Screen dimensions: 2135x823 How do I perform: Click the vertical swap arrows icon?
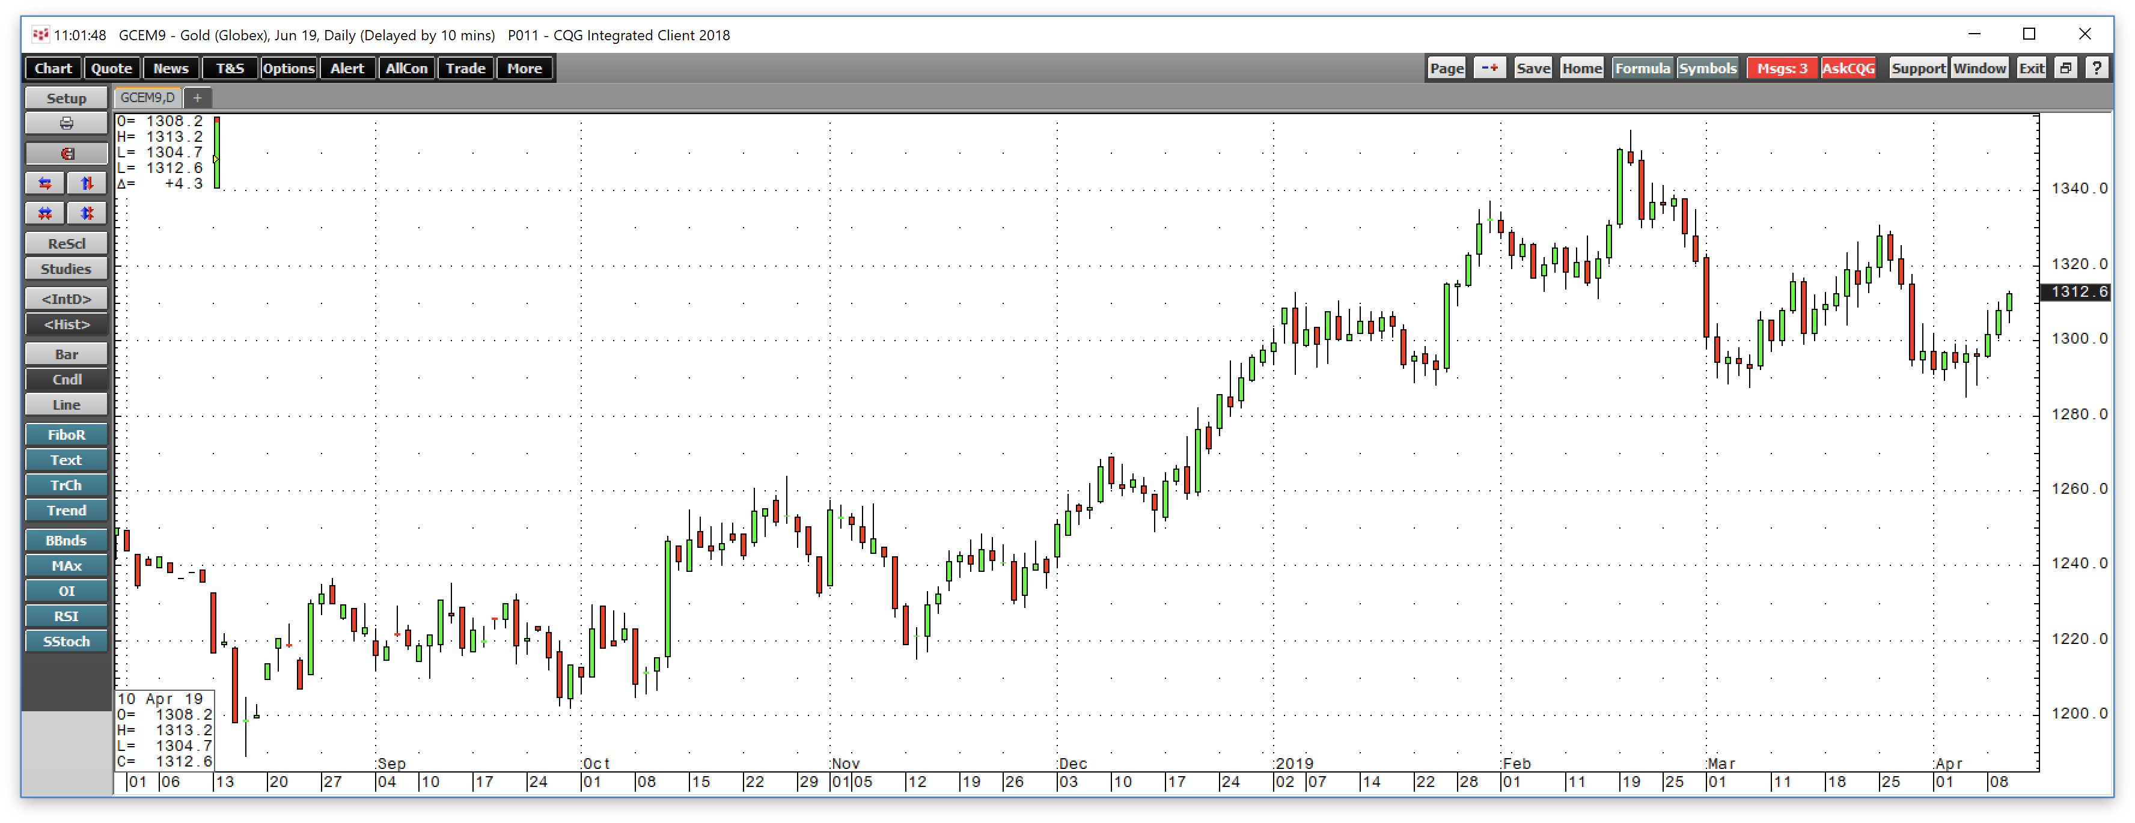(87, 183)
